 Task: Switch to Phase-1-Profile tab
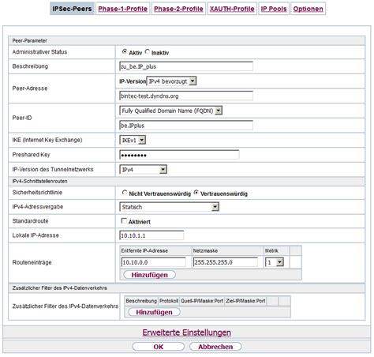(122, 9)
